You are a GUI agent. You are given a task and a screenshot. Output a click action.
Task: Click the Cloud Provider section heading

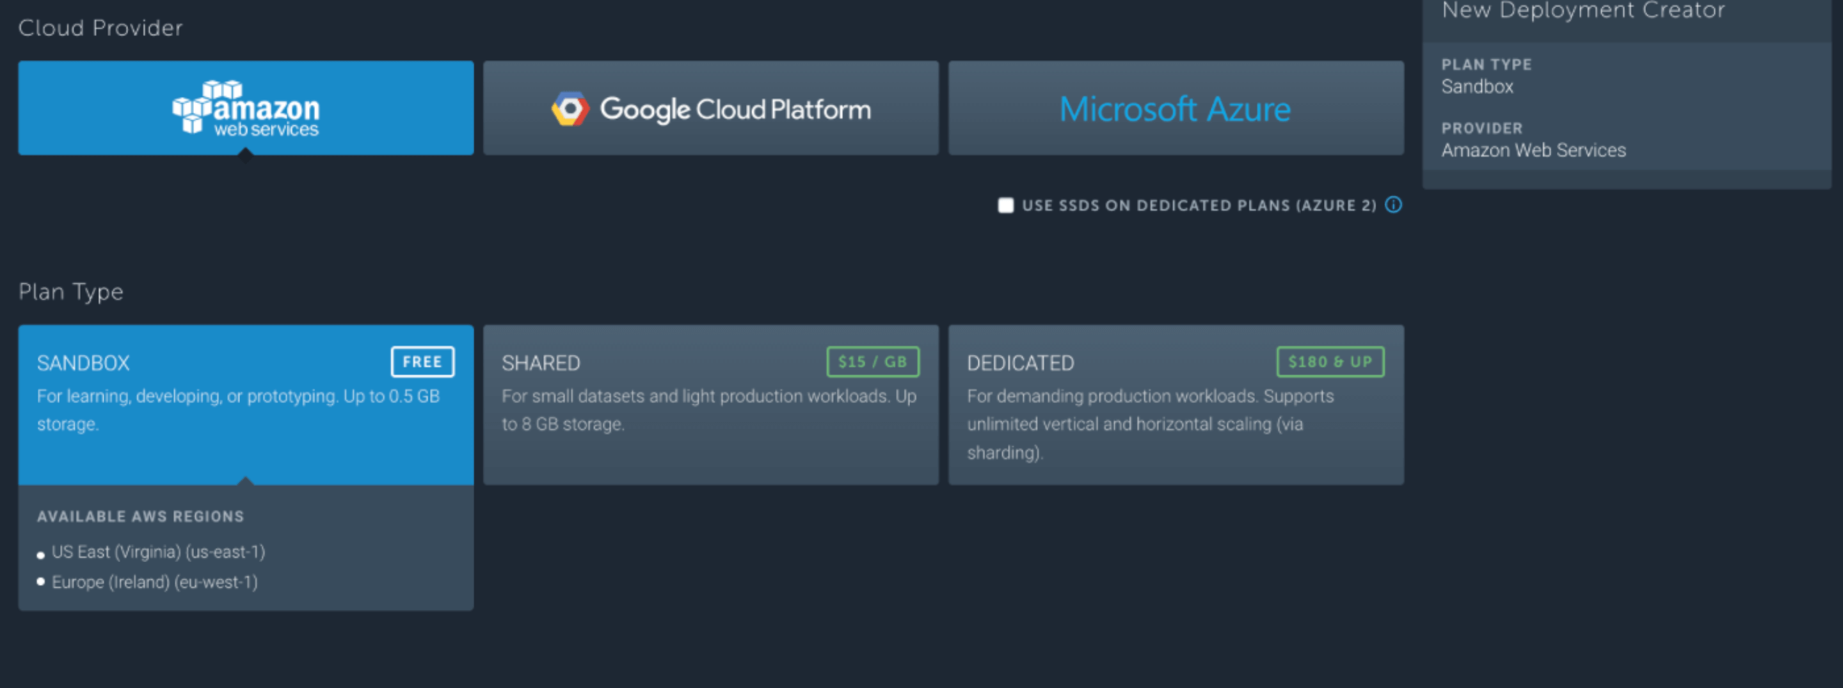click(x=100, y=28)
